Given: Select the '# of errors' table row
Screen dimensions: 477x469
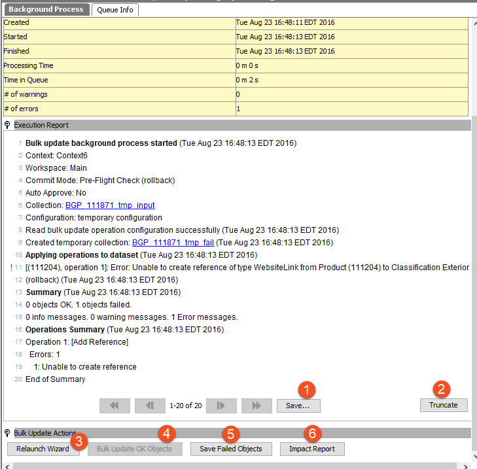Looking at the screenshot, I should click(118, 109).
